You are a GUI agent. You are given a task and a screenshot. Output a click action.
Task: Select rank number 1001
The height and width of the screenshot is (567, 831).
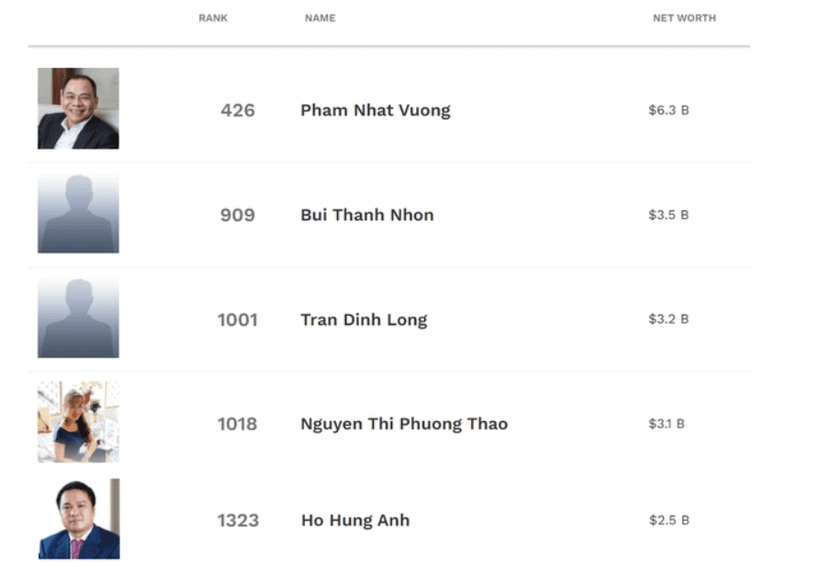[238, 319]
